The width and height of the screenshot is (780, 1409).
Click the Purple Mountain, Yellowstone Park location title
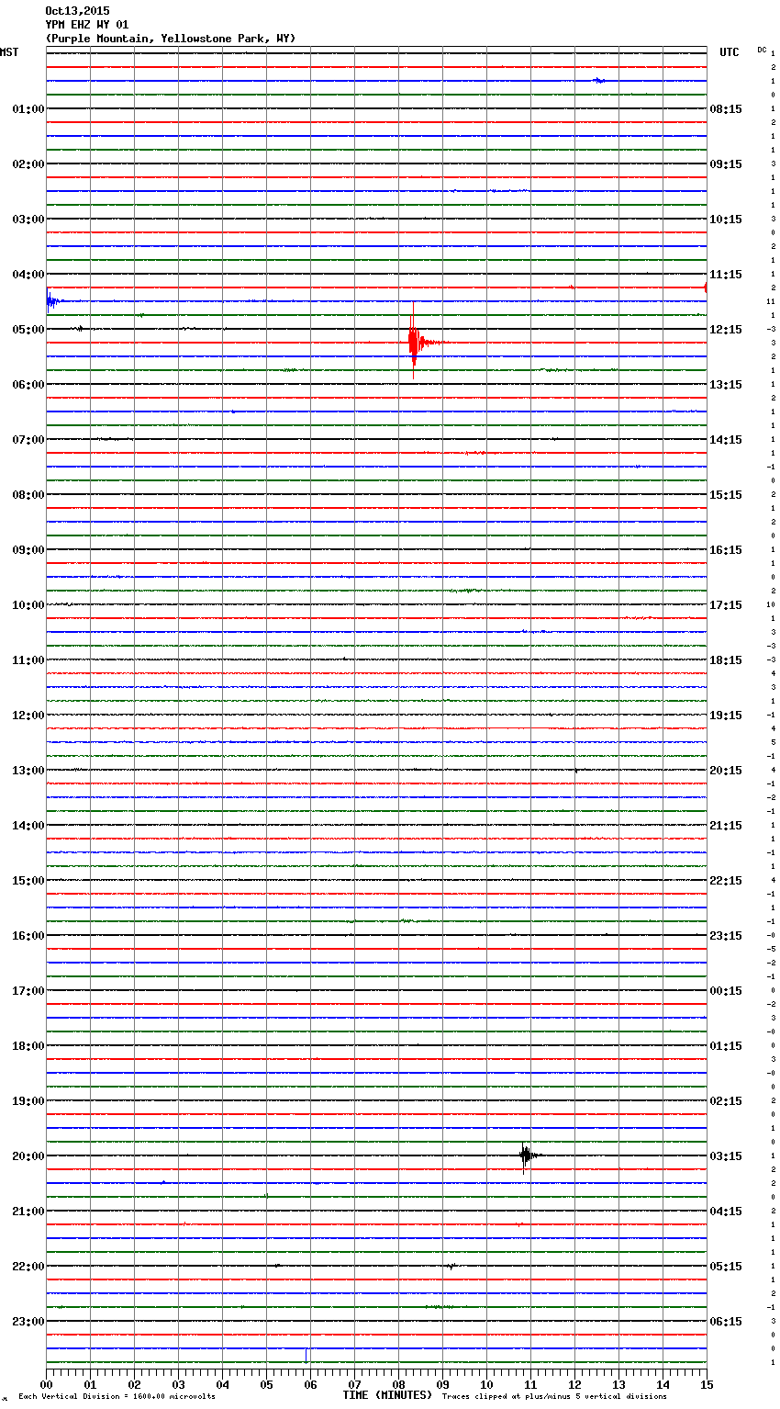click(x=171, y=39)
